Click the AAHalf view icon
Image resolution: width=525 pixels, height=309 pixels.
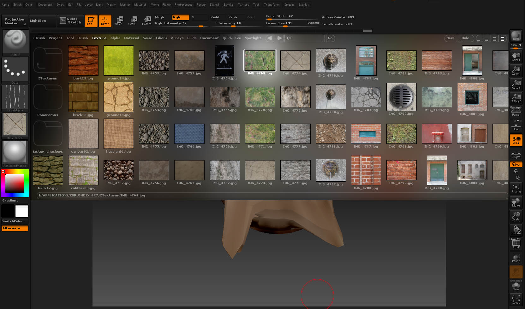[x=516, y=98]
